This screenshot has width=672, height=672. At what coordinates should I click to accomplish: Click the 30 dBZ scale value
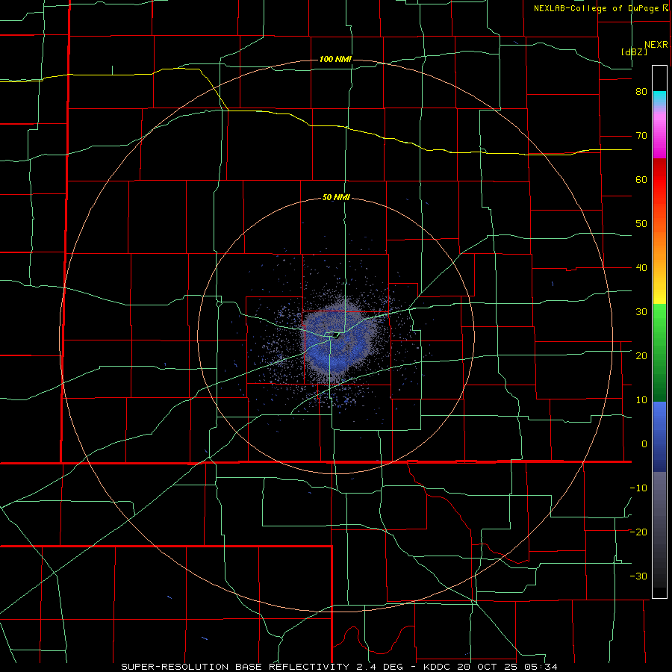point(641,312)
